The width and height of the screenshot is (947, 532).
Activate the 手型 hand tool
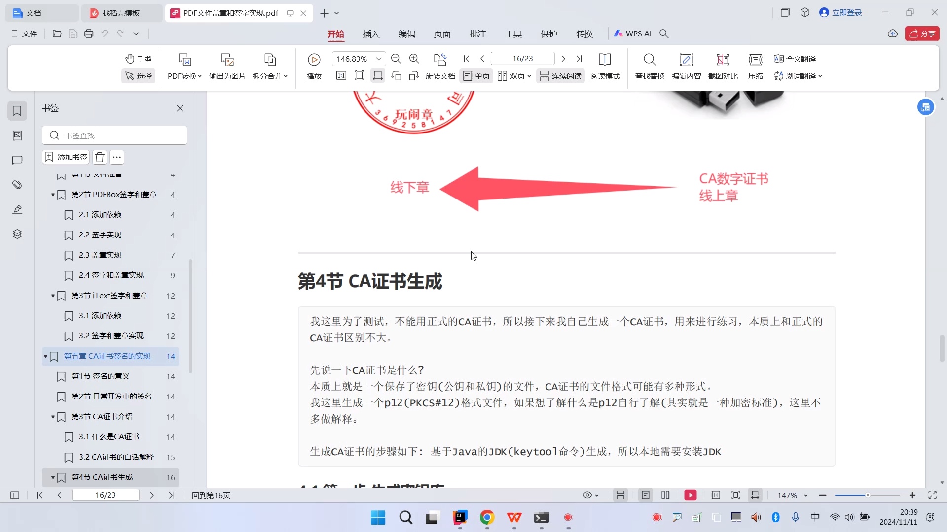pyautogui.click(x=139, y=58)
